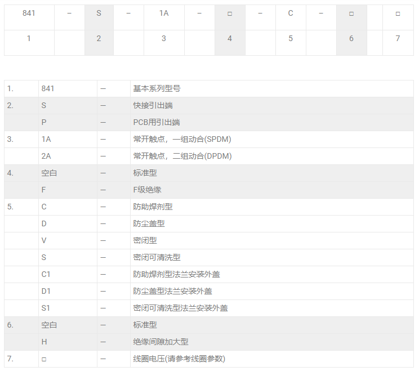Image resolution: width=419 pixels, height=376 pixels.
Task: Select the 常开触点，二组动合(DPDM) entry
Action: [182, 156]
